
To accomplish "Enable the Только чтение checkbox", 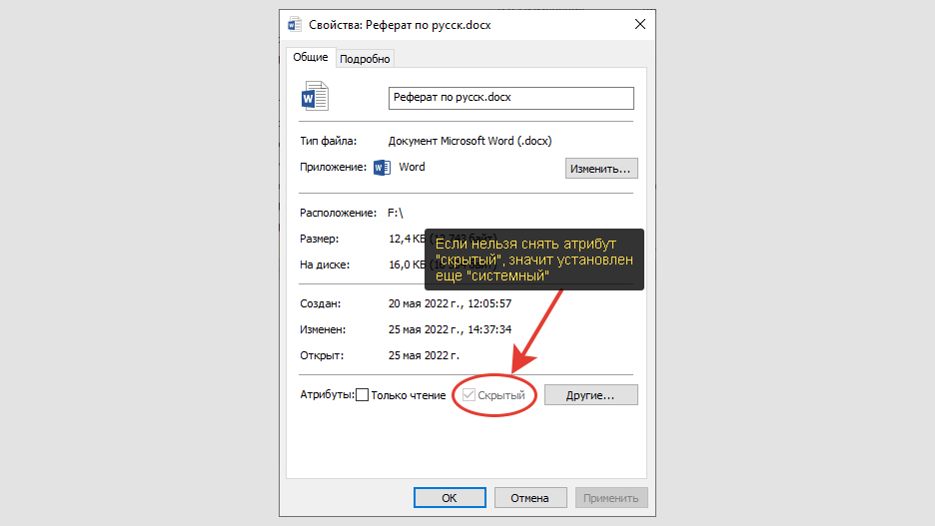I will click(x=362, y=395).
